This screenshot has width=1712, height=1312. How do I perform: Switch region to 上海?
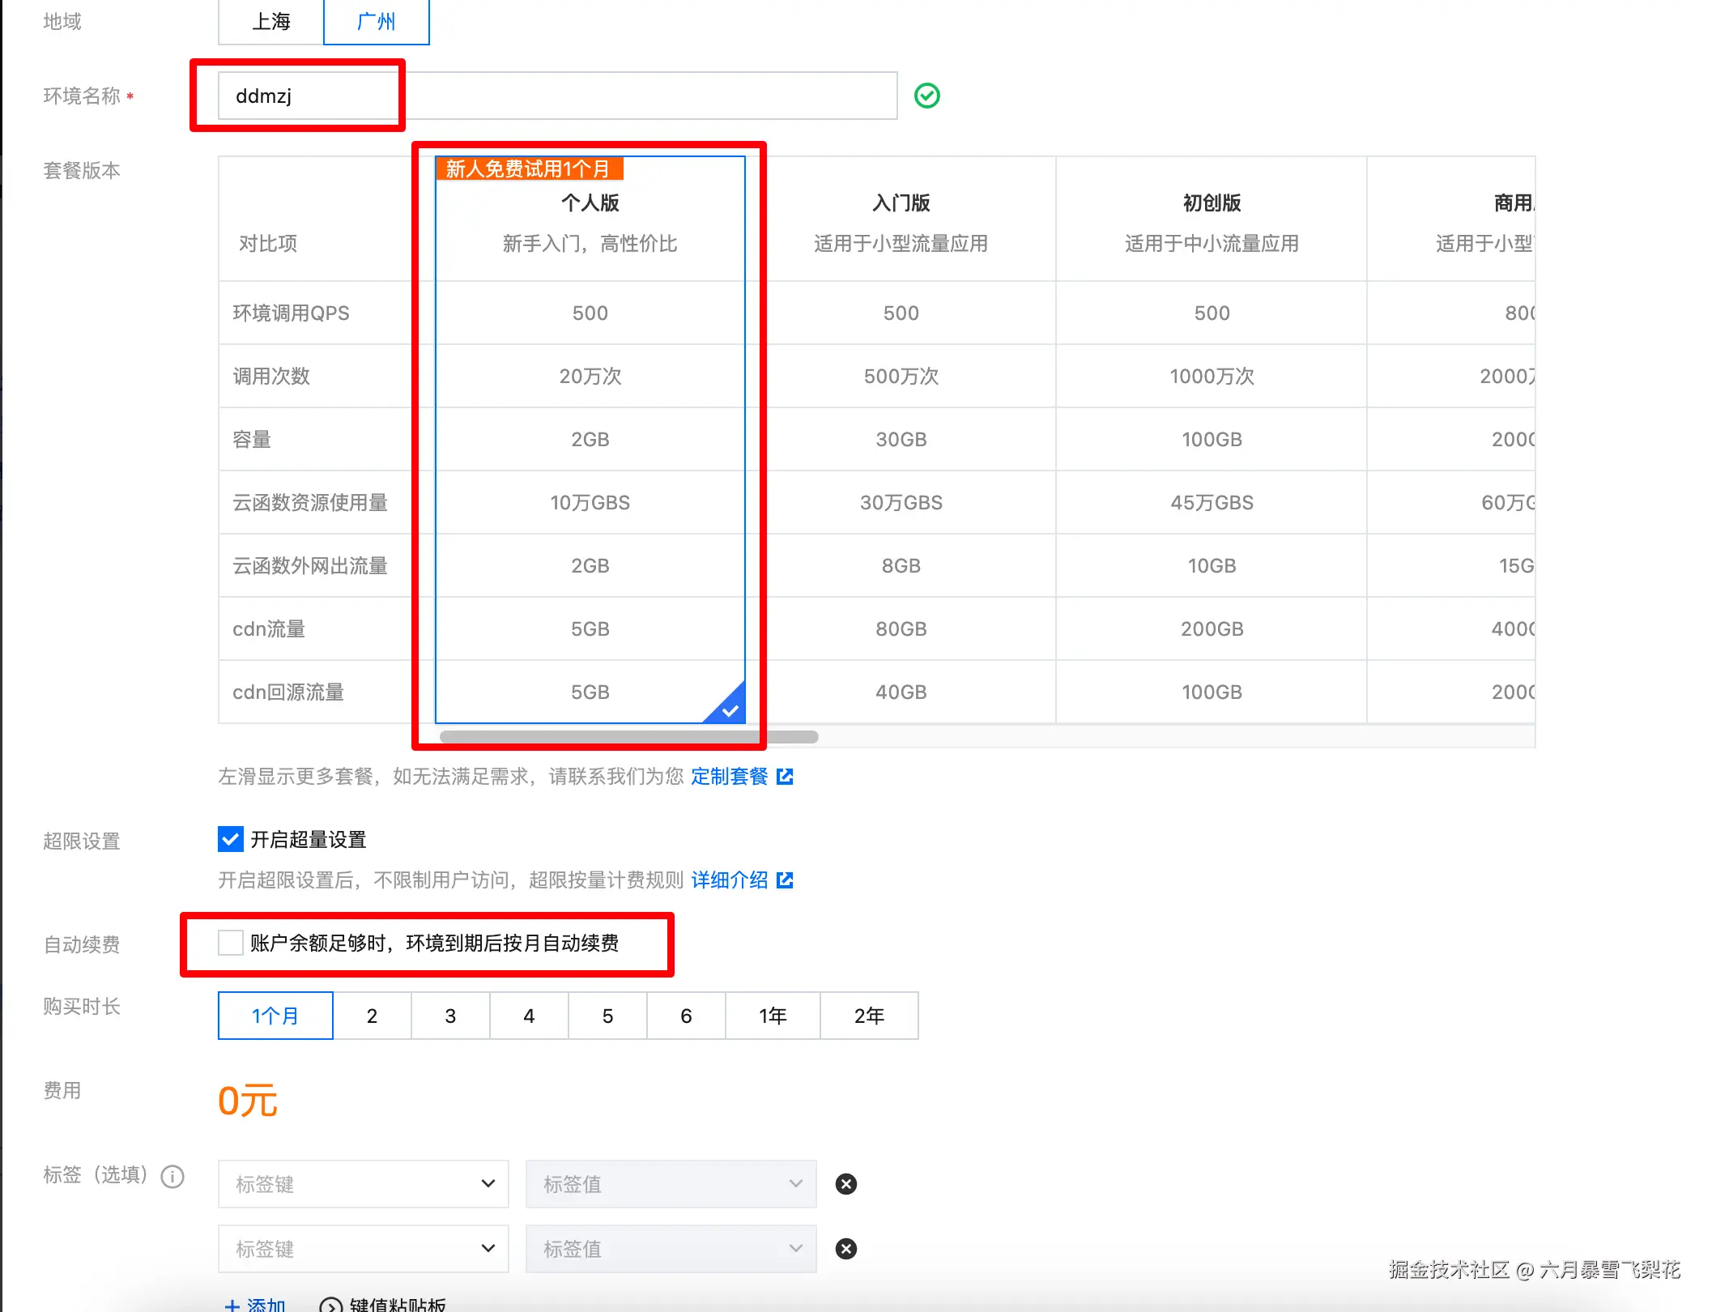tap(271, 21)
